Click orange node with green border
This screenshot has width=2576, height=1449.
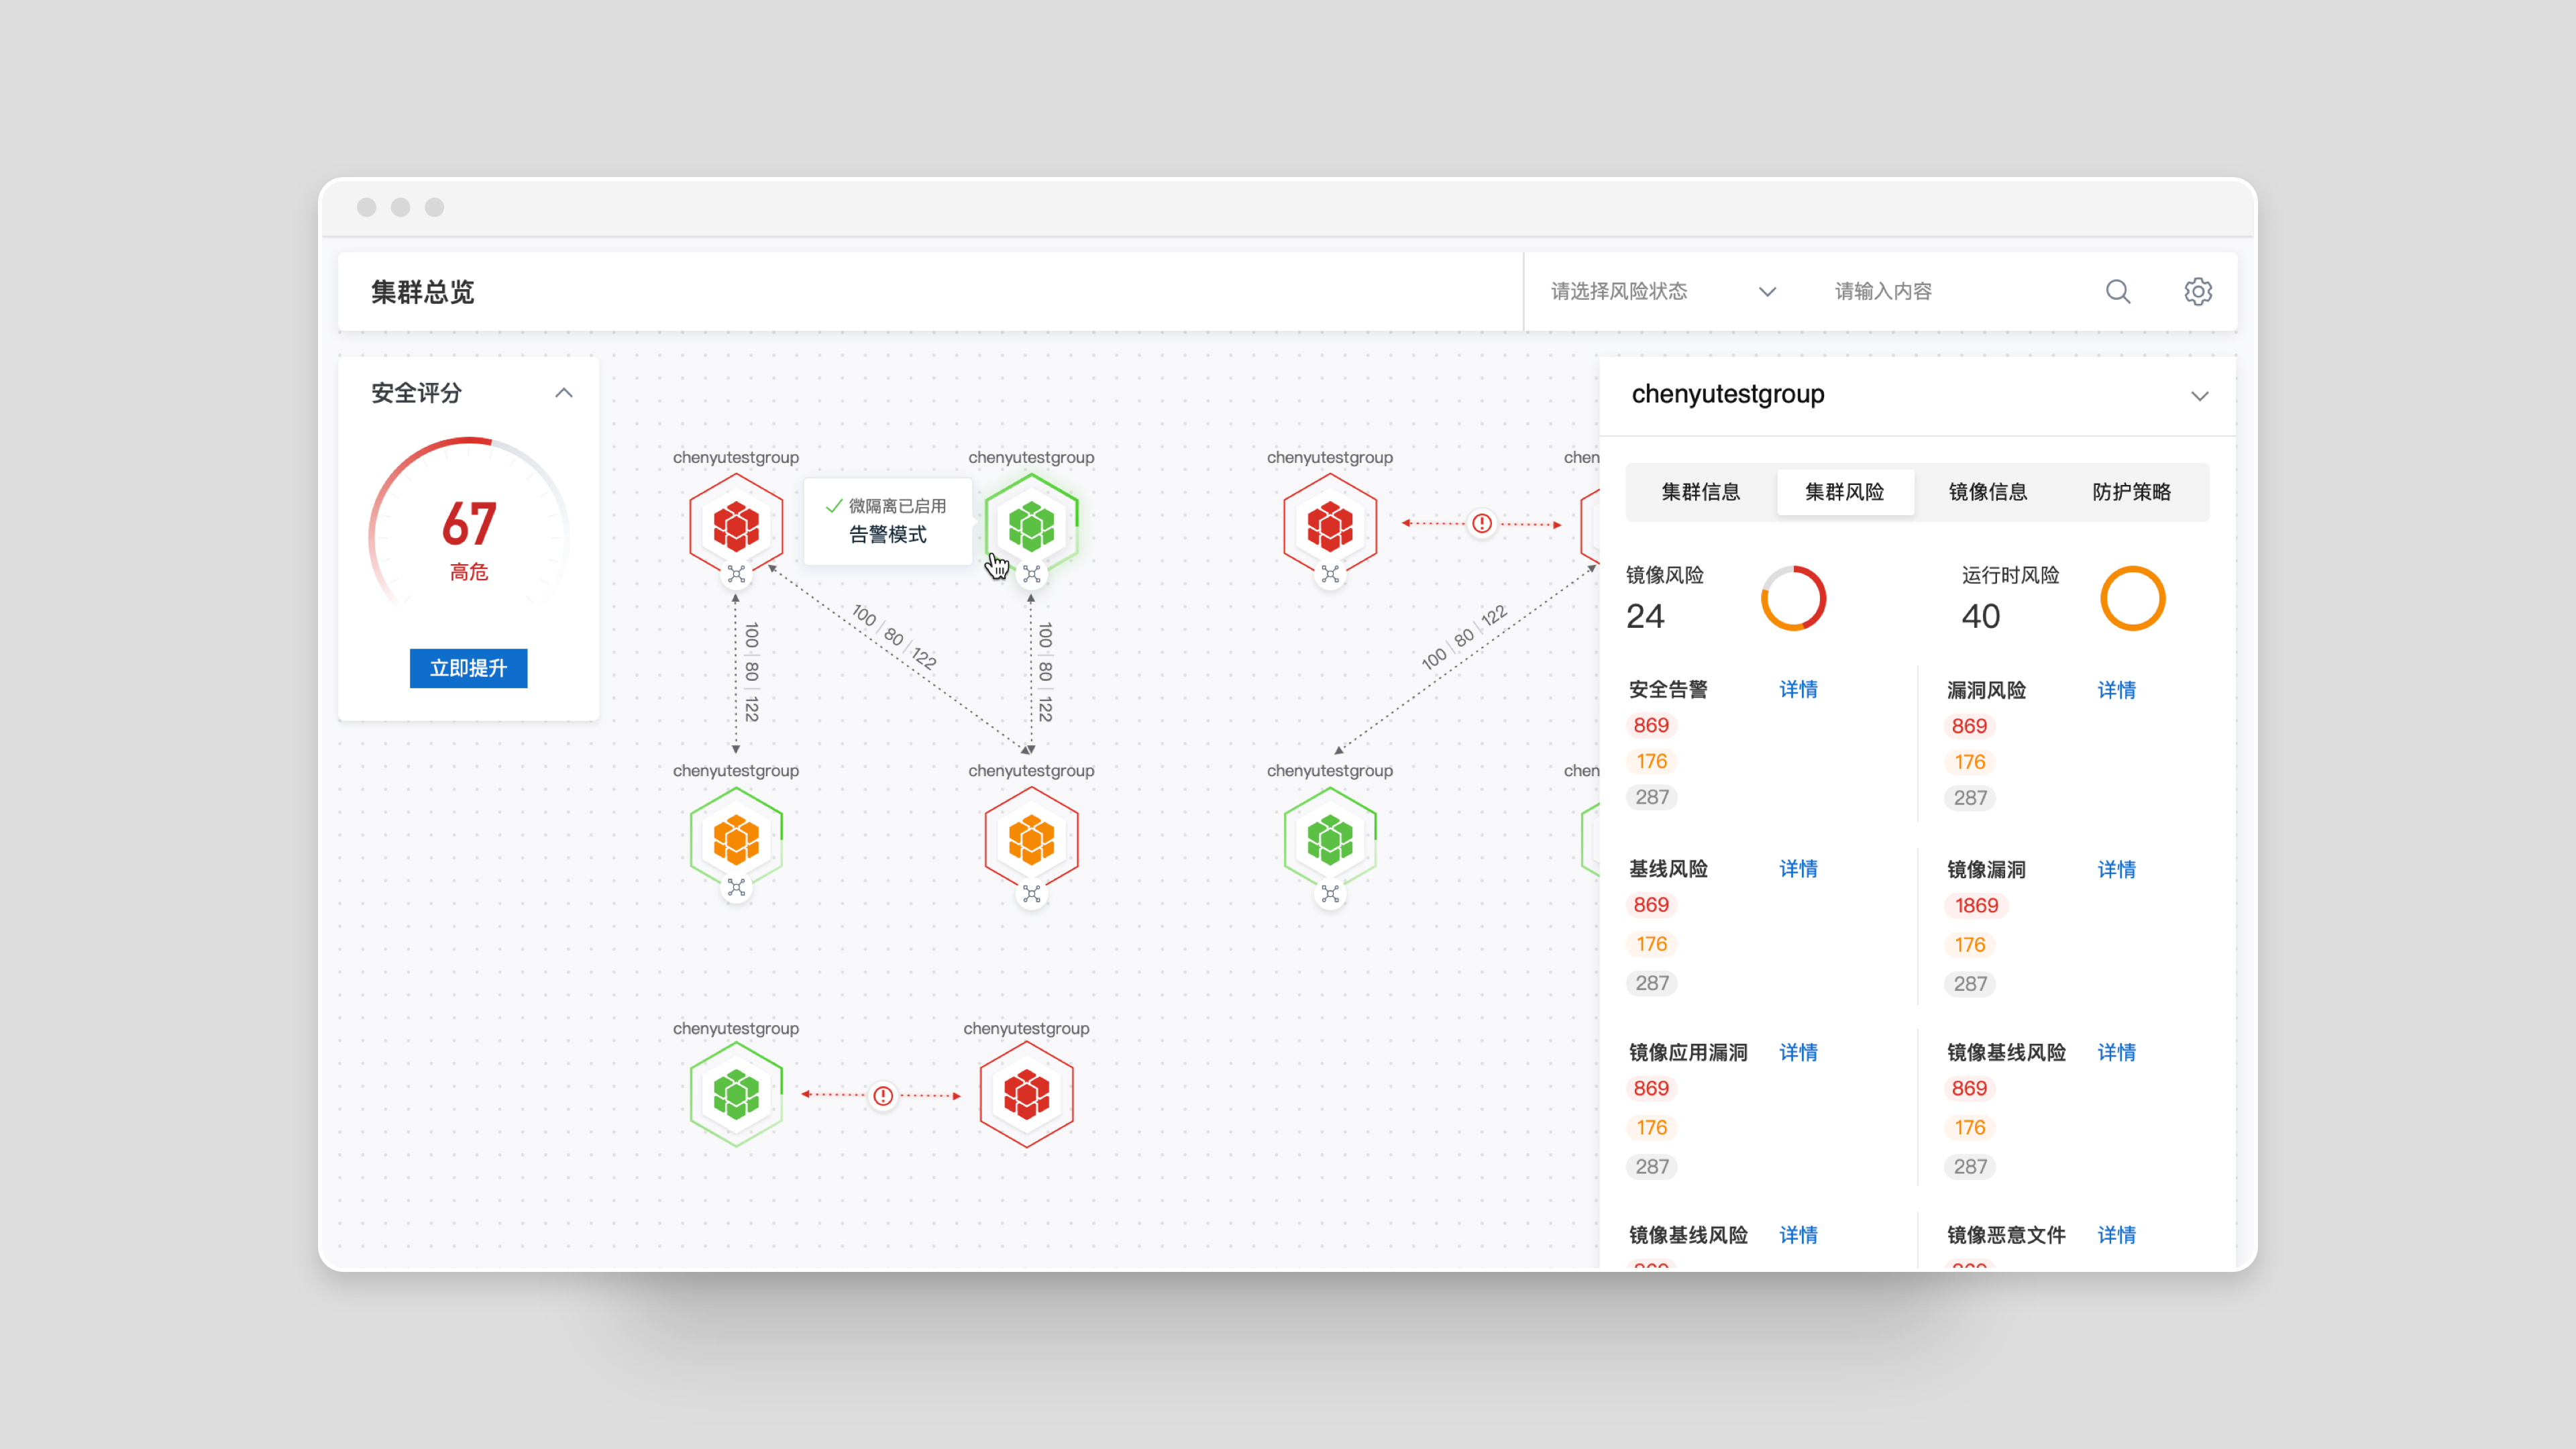736,838
